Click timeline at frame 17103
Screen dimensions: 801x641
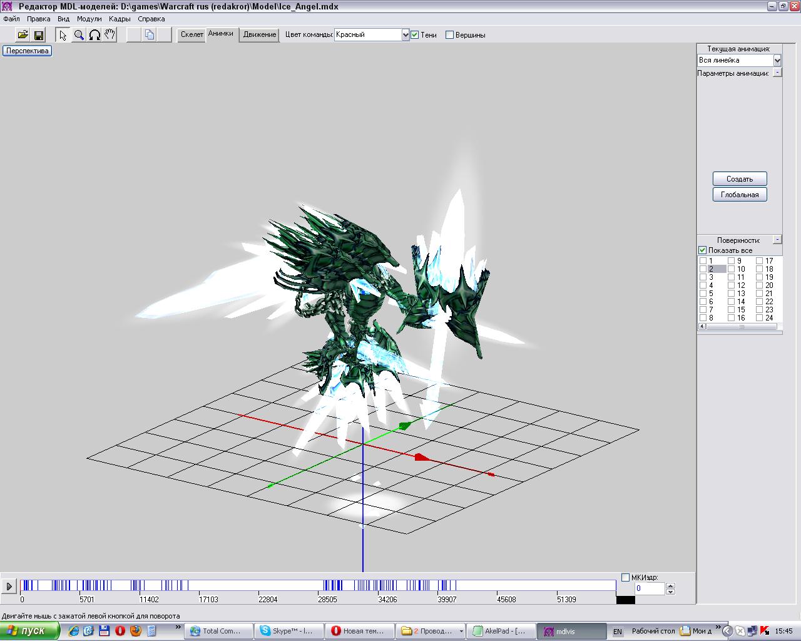[x=200, y=587]
